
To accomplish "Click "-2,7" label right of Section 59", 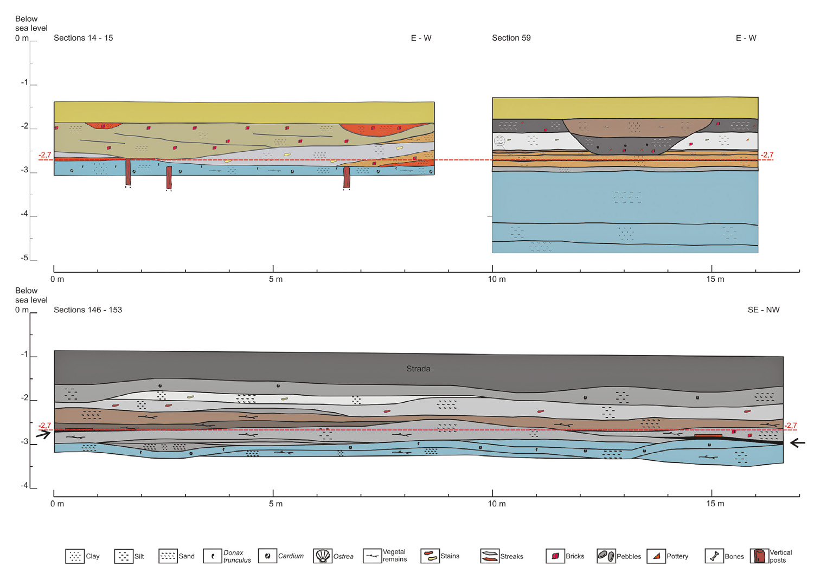I will (767, 155).
